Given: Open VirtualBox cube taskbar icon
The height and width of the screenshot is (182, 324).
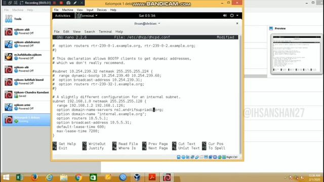Looking at the screenshot, I should click(x=137, y=177).
